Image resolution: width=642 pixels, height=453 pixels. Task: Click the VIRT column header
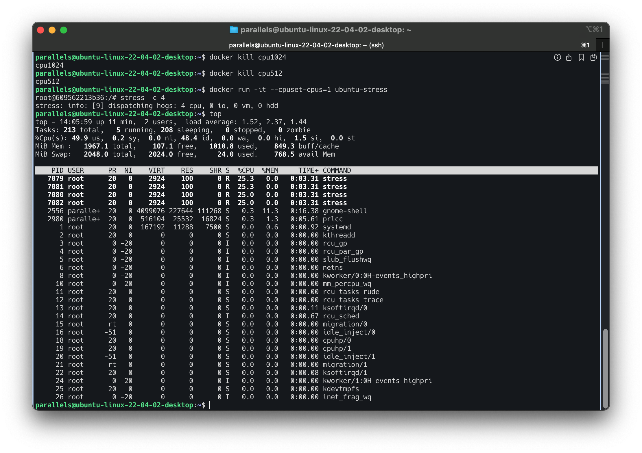156,170
